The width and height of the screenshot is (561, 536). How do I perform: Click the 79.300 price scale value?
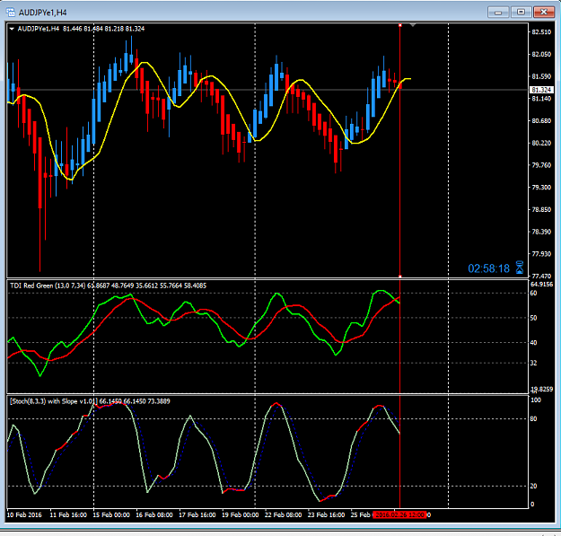click(x=541, y=187)
